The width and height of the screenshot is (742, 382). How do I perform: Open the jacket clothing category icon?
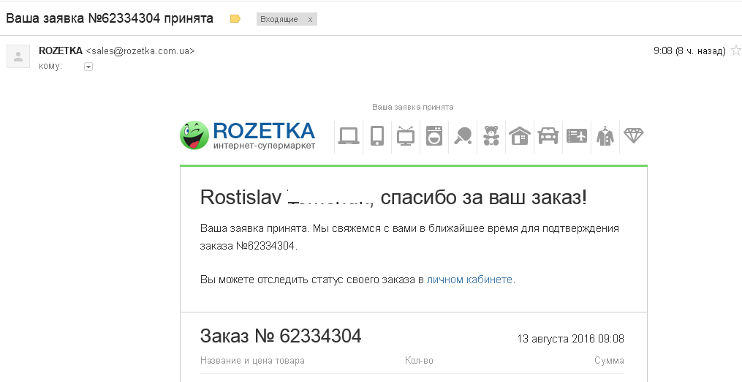click(x=605, y=136)
